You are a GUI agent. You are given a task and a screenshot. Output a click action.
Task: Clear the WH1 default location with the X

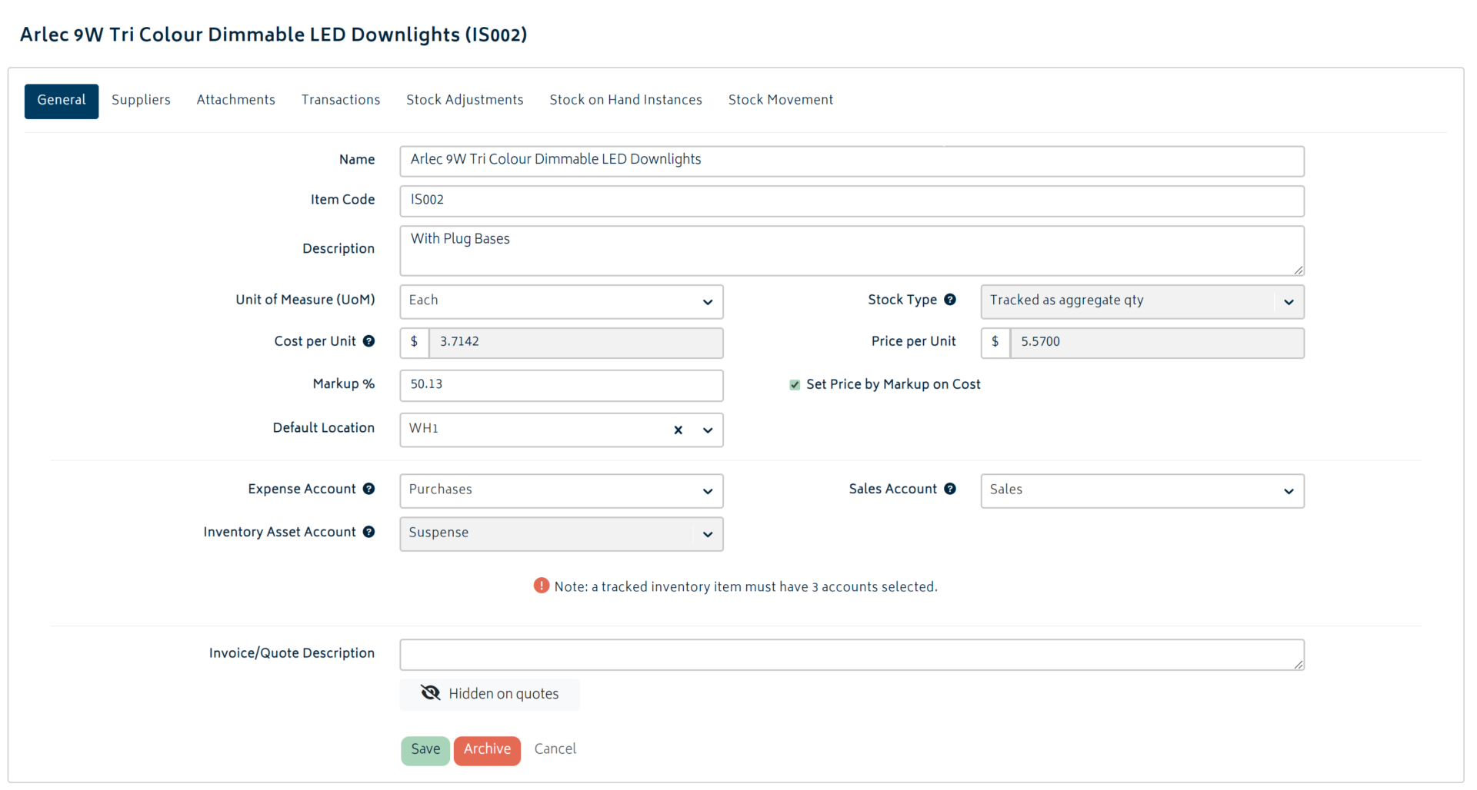678,430
